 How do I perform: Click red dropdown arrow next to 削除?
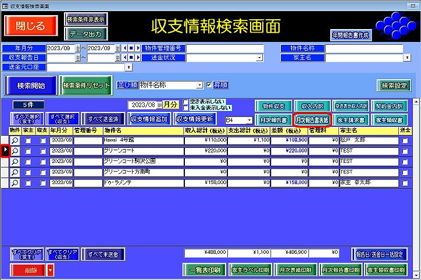[50, 270]
